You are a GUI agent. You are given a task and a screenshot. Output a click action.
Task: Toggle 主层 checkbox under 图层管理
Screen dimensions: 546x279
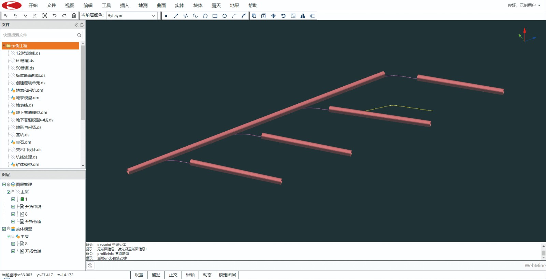click(x=9, y=192)
